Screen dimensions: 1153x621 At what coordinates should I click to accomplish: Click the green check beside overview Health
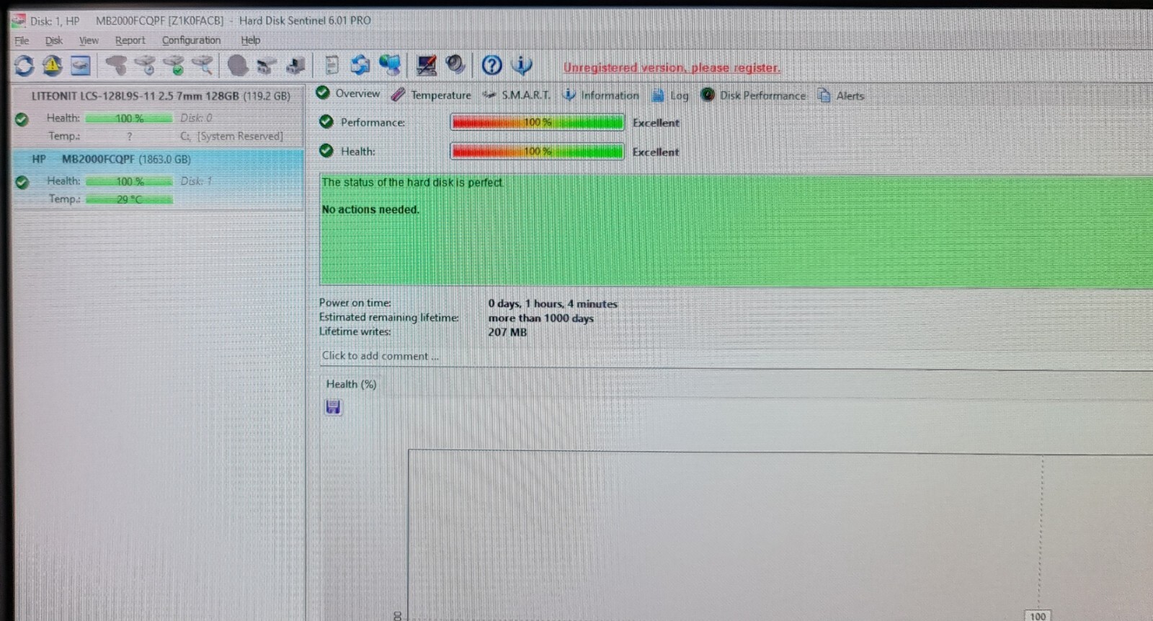tap(326, 151)
